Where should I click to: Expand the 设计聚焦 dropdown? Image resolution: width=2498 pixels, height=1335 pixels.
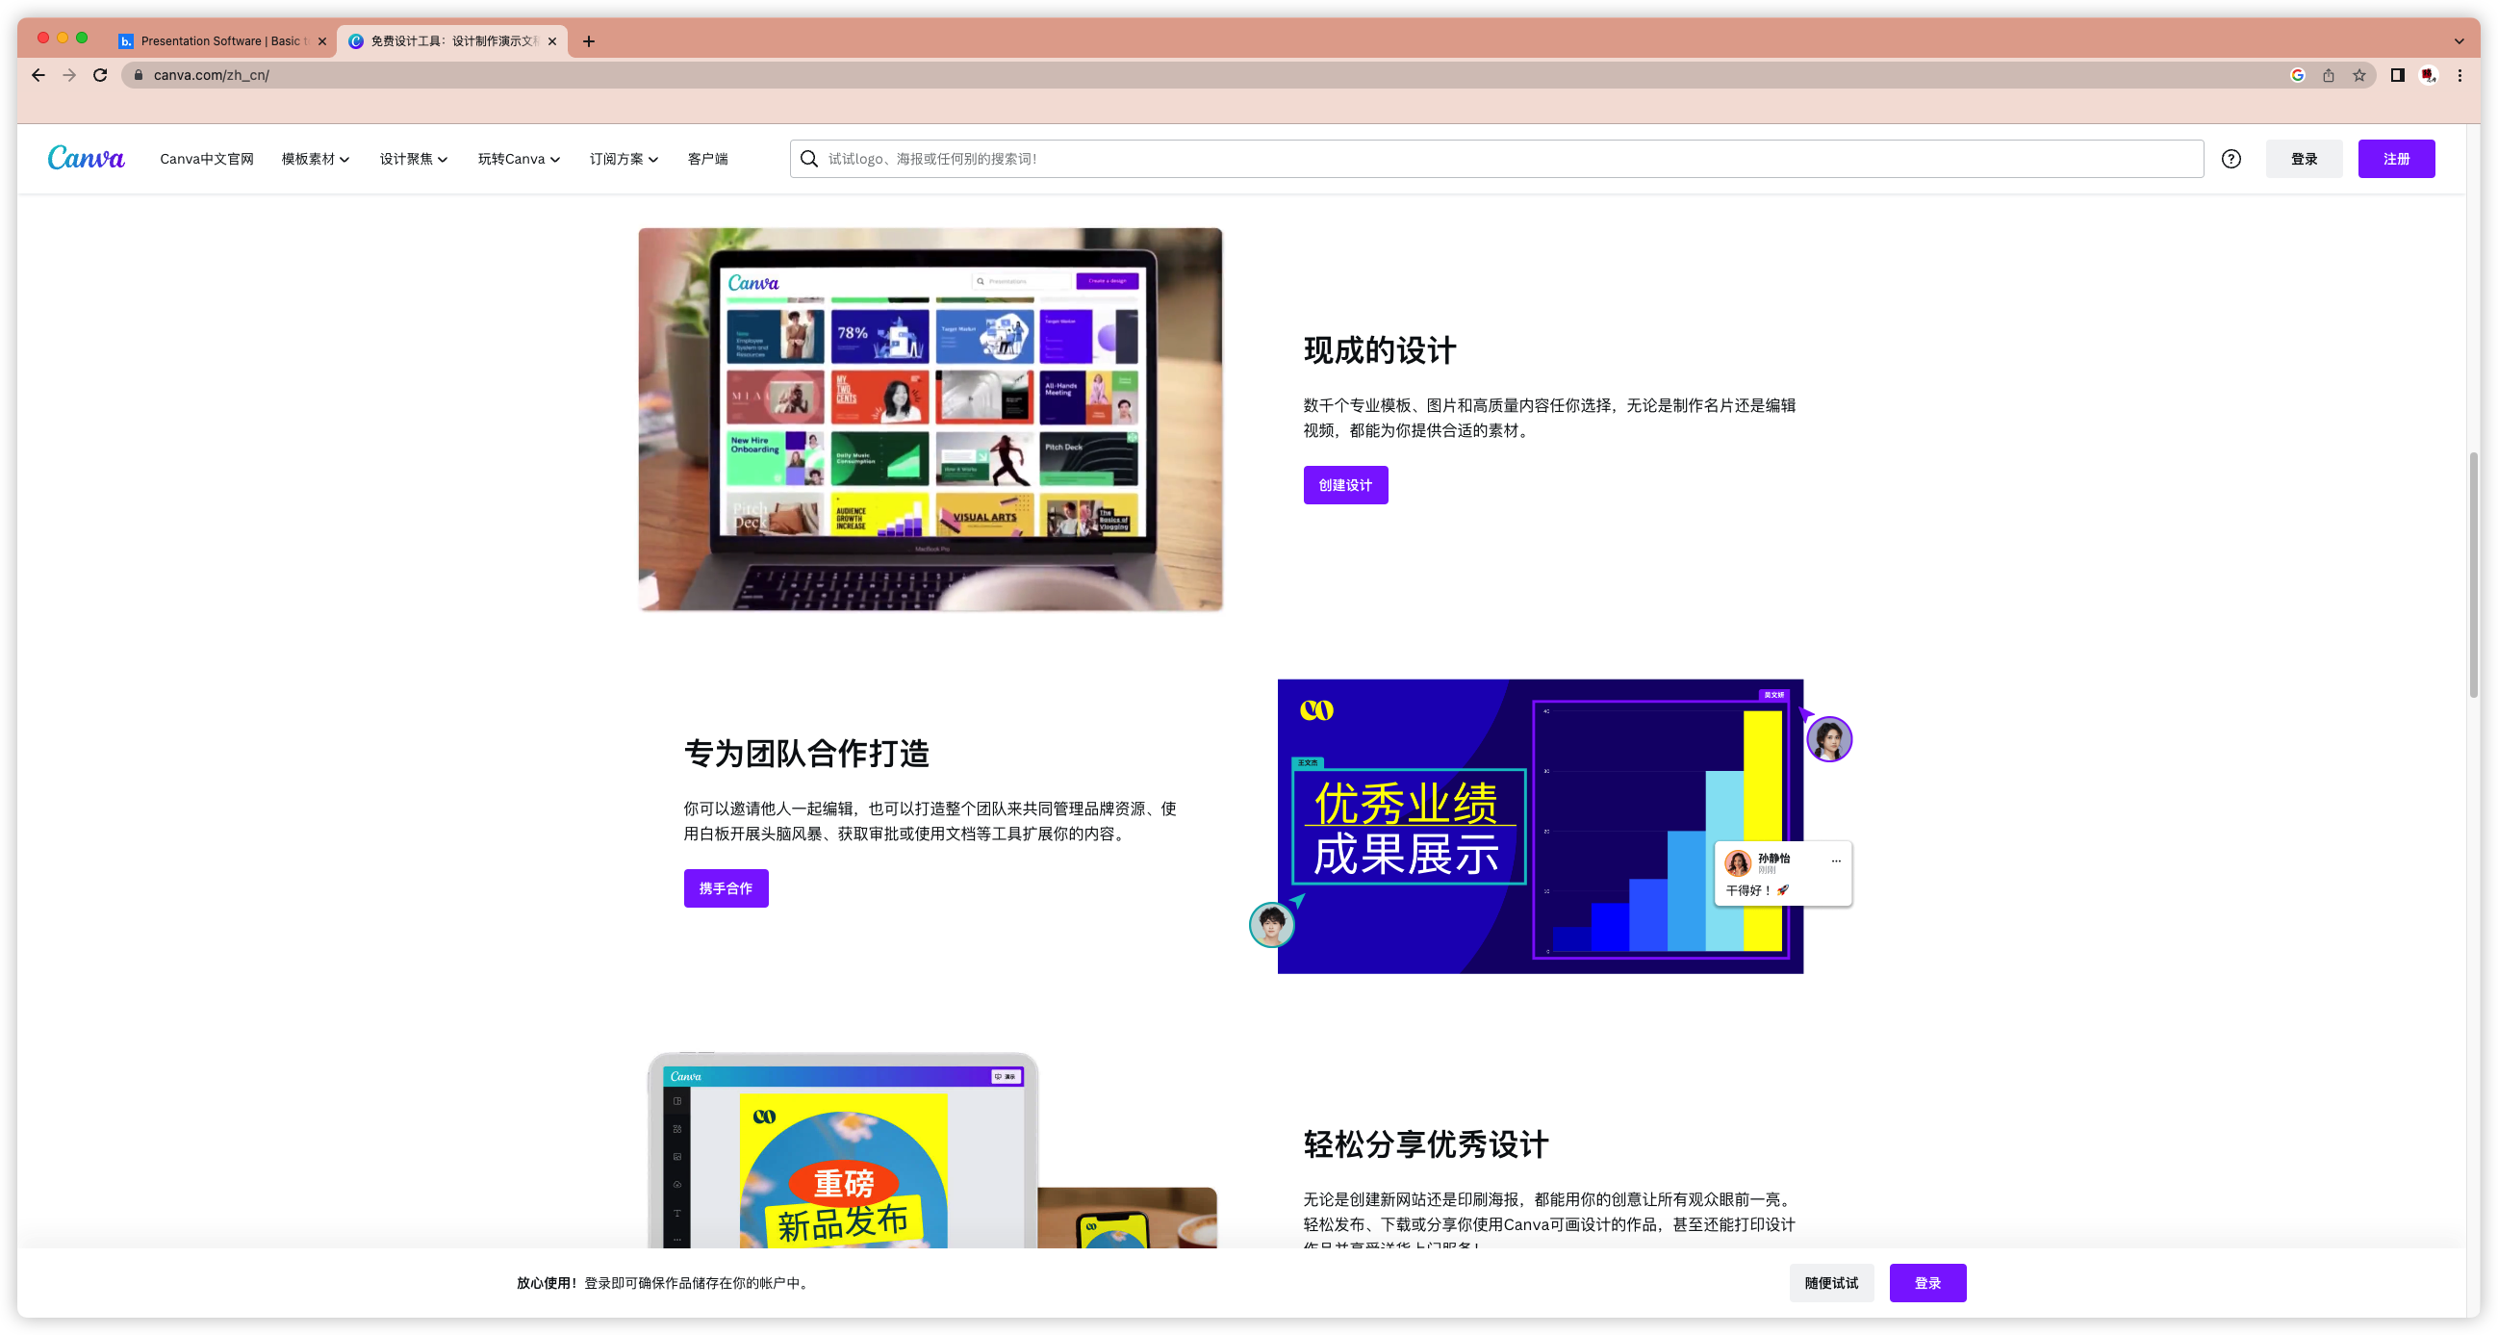click(x=413, y=158)
